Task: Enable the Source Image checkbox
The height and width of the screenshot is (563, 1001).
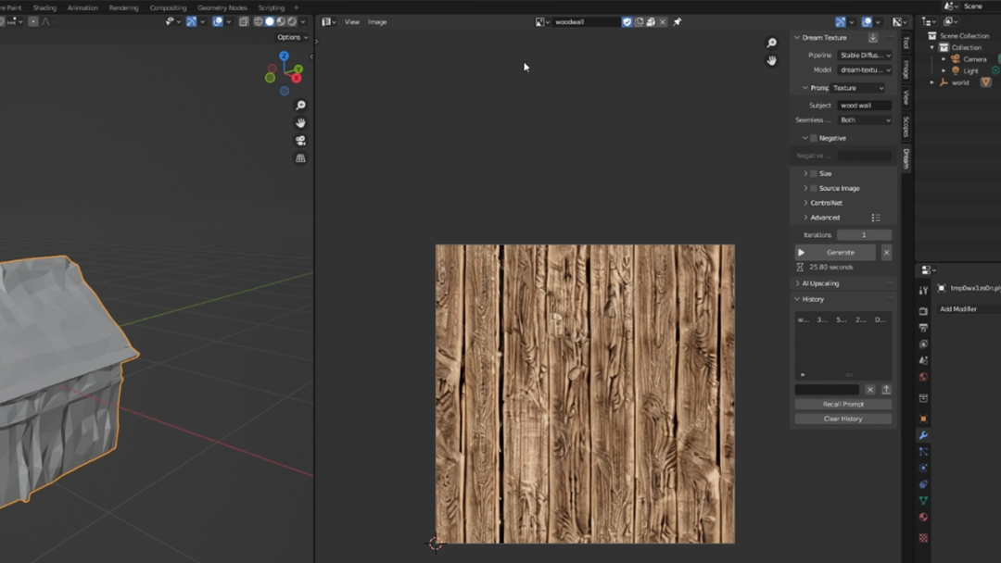Action: click(814, 188)
